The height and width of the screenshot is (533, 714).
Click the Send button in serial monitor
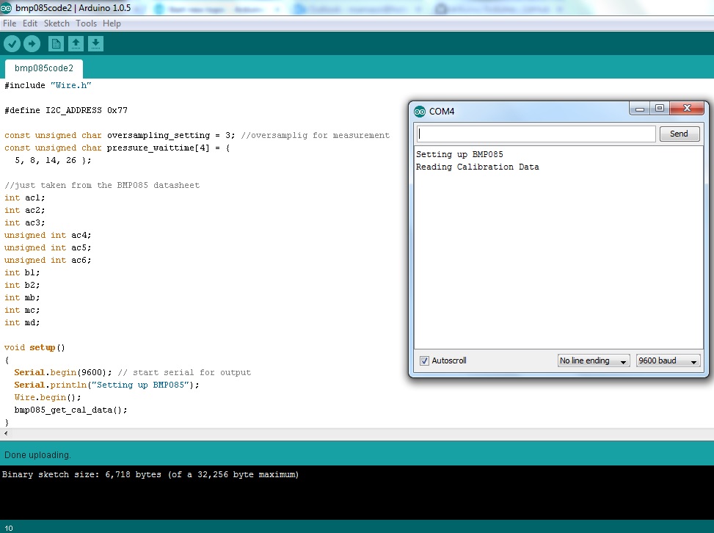(x=680, y=134)
